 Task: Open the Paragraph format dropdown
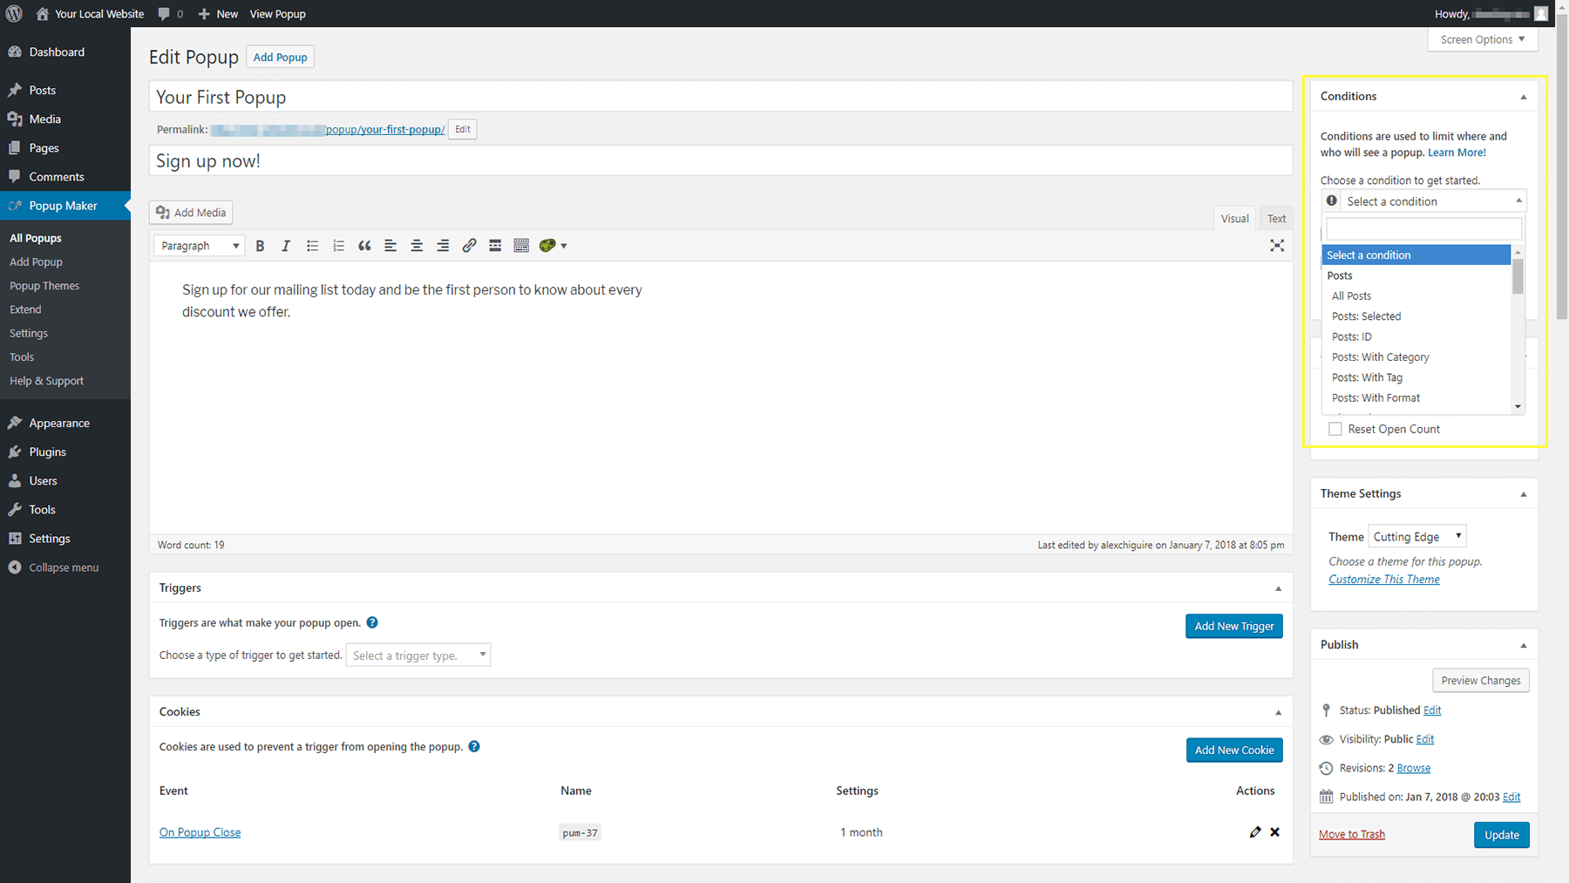pos(199,246)
